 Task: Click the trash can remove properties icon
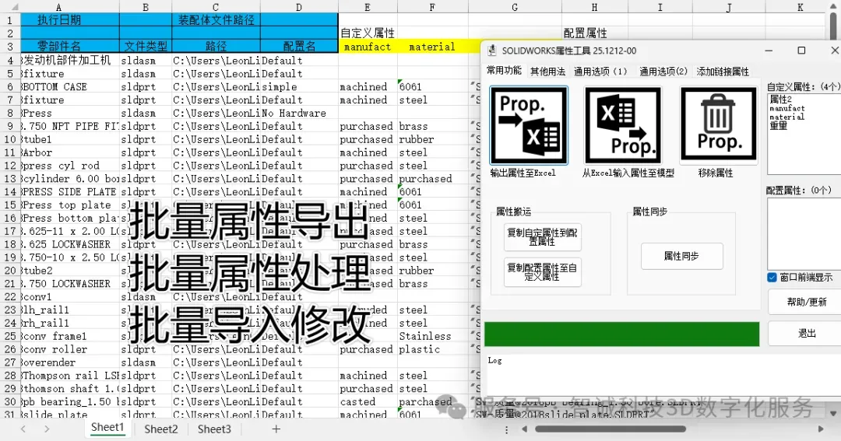pos(718,124)
